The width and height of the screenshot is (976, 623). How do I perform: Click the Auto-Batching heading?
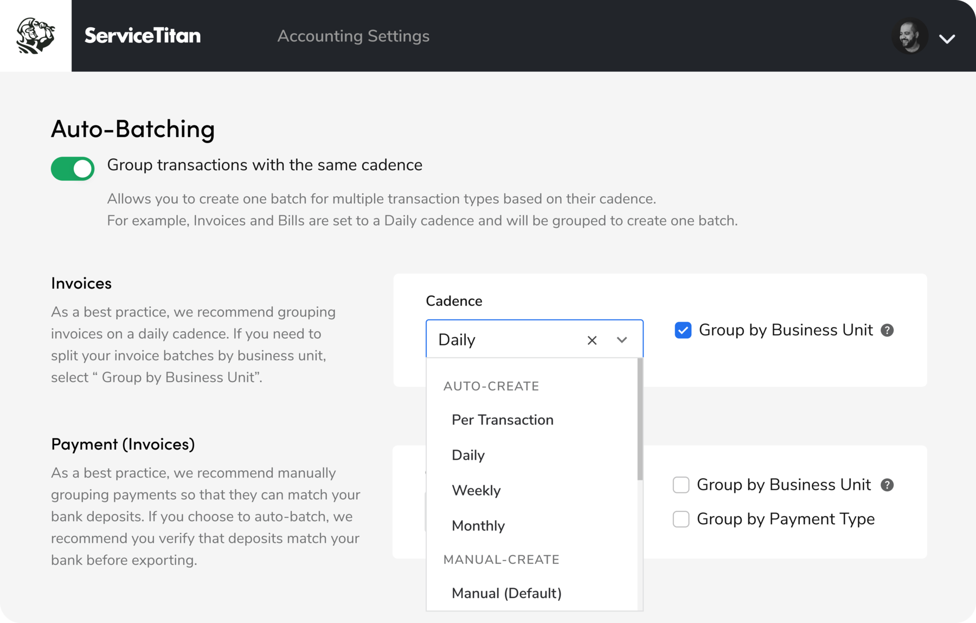pyautogui.click(x=133, y=129)
